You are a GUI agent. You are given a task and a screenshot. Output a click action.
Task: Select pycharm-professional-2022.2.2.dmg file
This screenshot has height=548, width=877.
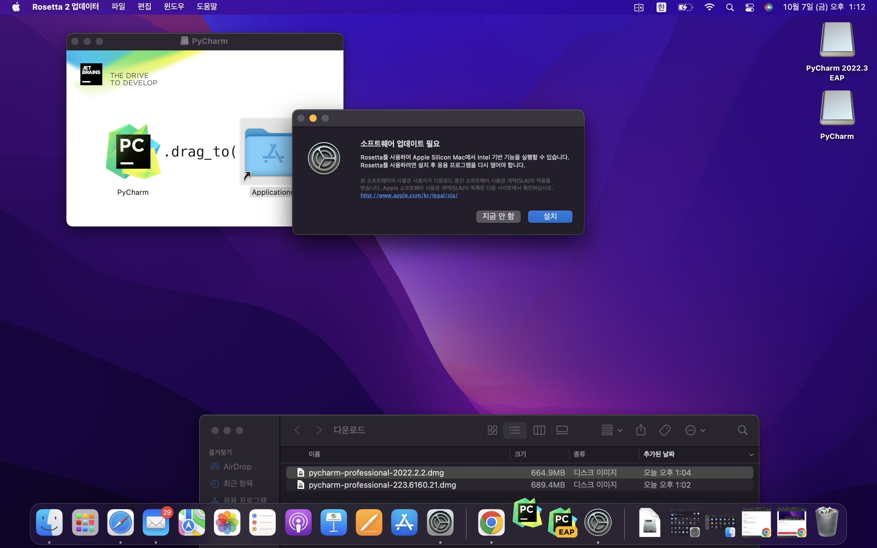[x=519, y=472]
